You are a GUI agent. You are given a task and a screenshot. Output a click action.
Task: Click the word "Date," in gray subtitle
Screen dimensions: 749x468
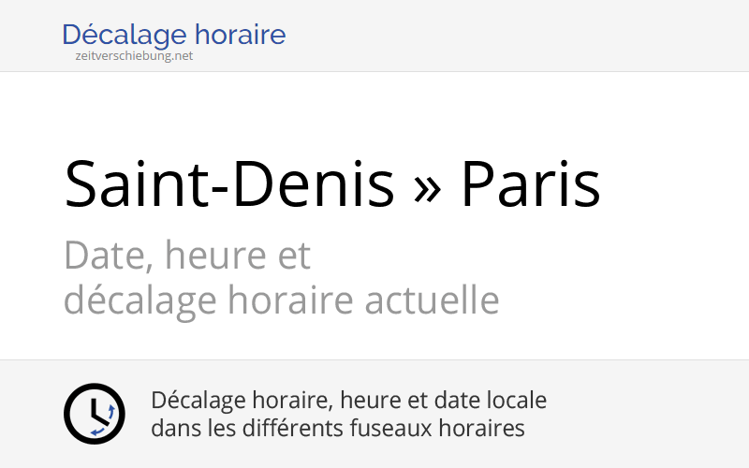pos(103,256)
